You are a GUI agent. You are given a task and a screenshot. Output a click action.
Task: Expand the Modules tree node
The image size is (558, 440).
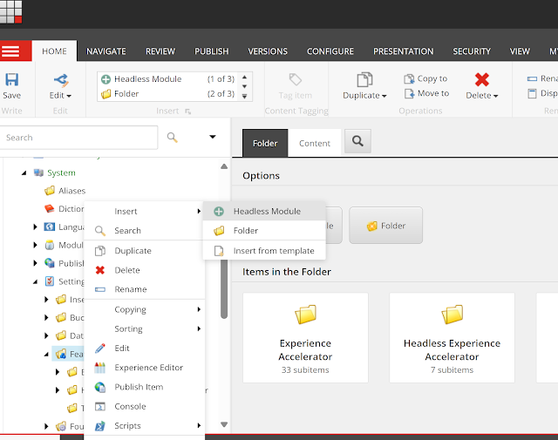point(35,245)
